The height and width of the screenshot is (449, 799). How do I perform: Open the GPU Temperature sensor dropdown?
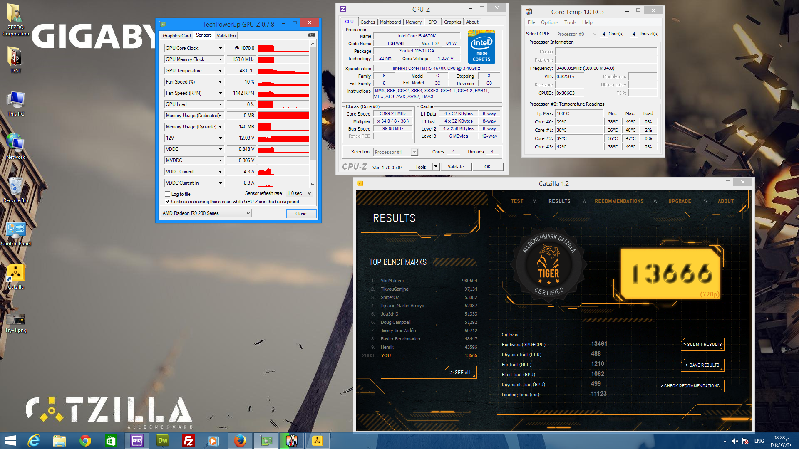[220, 71]
